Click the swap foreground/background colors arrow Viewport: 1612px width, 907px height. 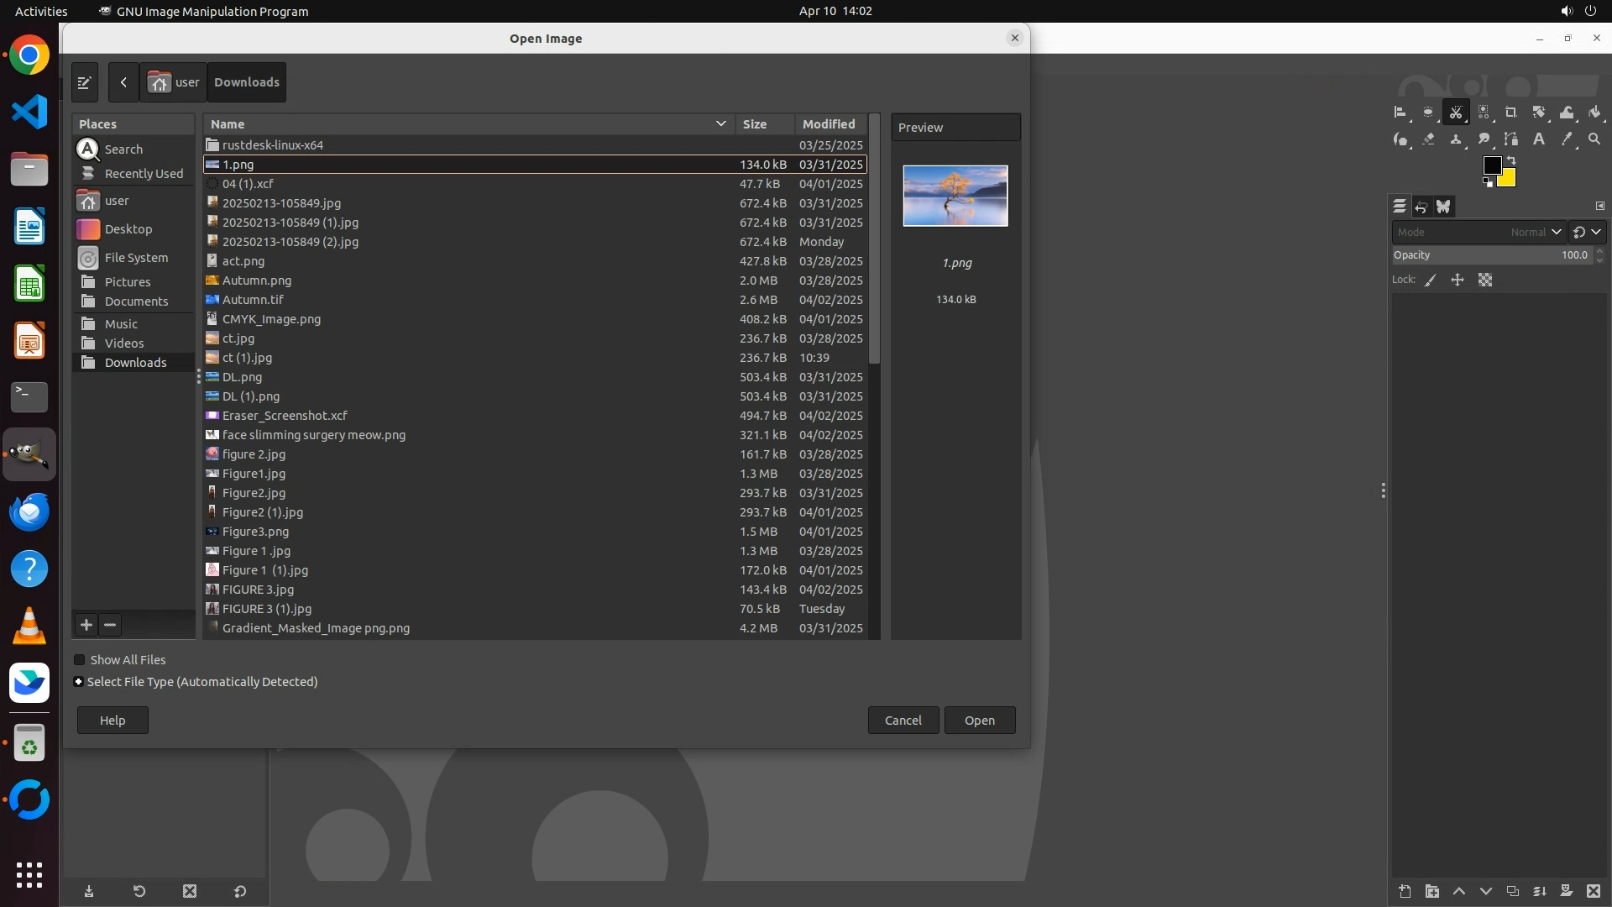tap(1511, 160)
